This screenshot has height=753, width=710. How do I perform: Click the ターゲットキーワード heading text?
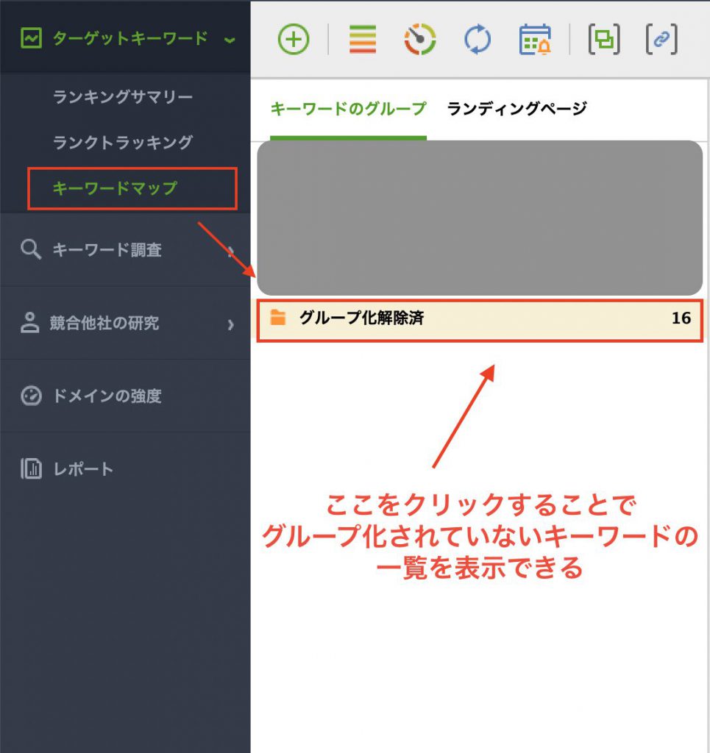click(130, 38)
